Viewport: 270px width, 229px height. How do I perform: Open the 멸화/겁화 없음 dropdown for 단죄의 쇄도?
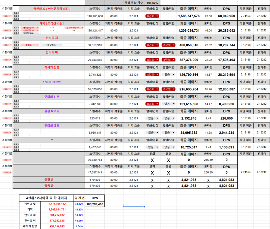click(152, 133)
